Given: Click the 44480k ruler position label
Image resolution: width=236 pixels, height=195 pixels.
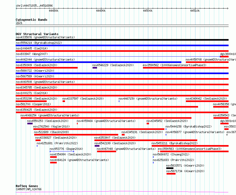Looking at the screenshot, I should [54, 11].
